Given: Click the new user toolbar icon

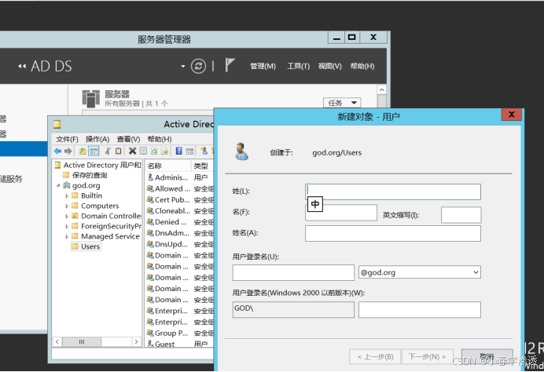Looking at the screenshot, I should pyautogui.click(x=204, y=151).
